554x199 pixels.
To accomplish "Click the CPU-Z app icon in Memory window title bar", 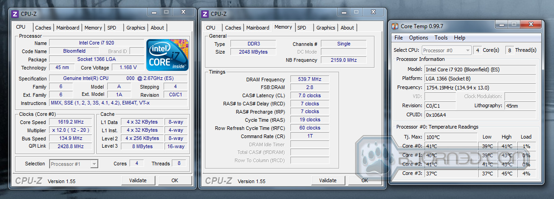I will (x=205, y=14).
